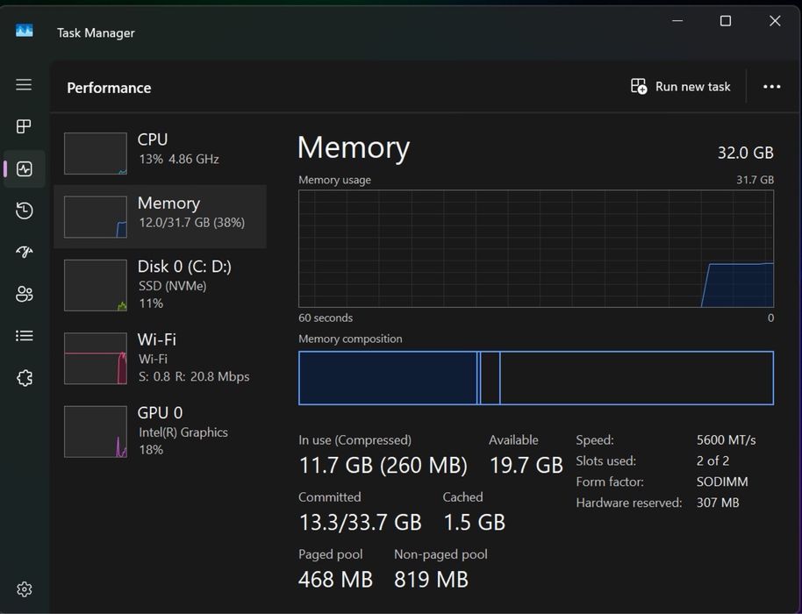The height and width of the screenshot is (614, 802).
Task: Open the Users page icon
Action: (24, 294)
